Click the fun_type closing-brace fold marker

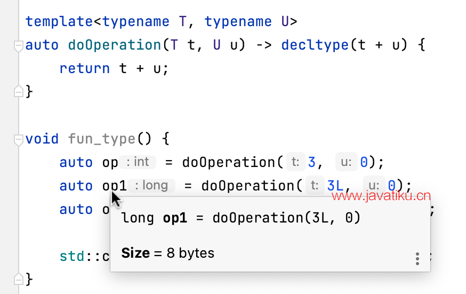pyautogui.click(x=19, y=280)
